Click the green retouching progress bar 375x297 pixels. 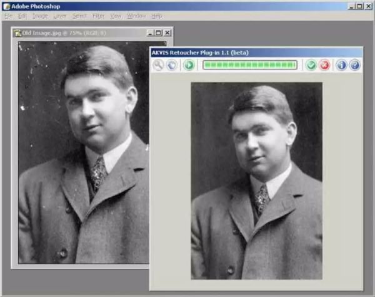(x=250, y=65)
